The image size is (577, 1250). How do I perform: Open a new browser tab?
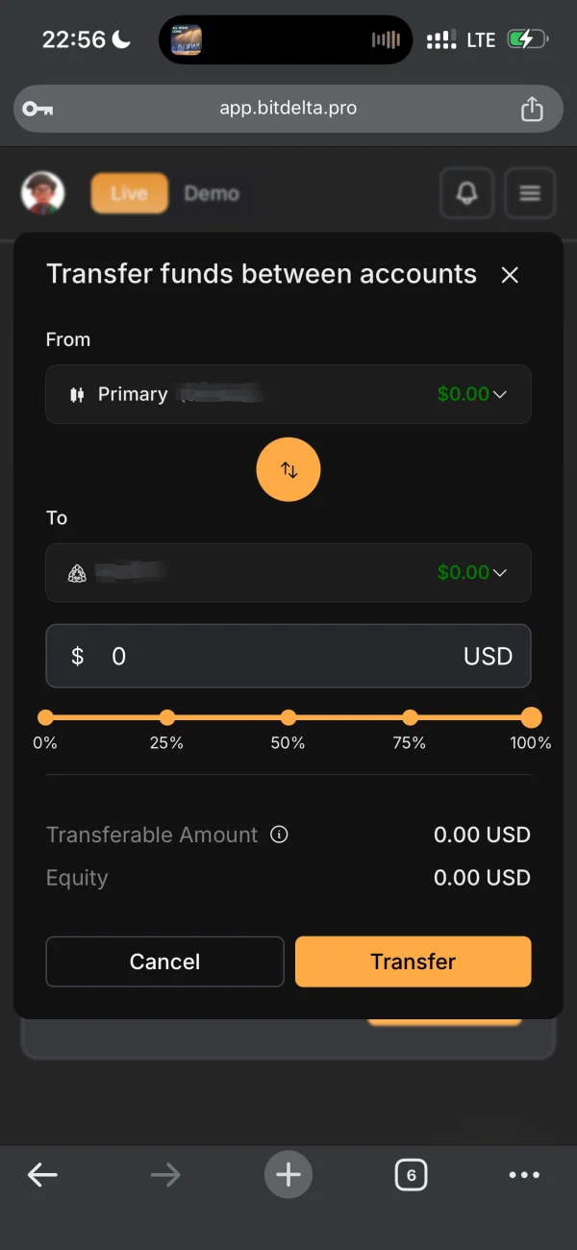[x=288, y=1174]
